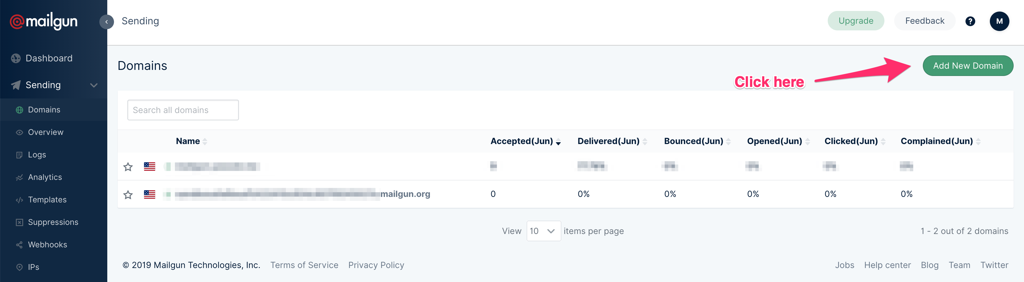
Task: Open Analytics section in sidebar
Action: 45,177
